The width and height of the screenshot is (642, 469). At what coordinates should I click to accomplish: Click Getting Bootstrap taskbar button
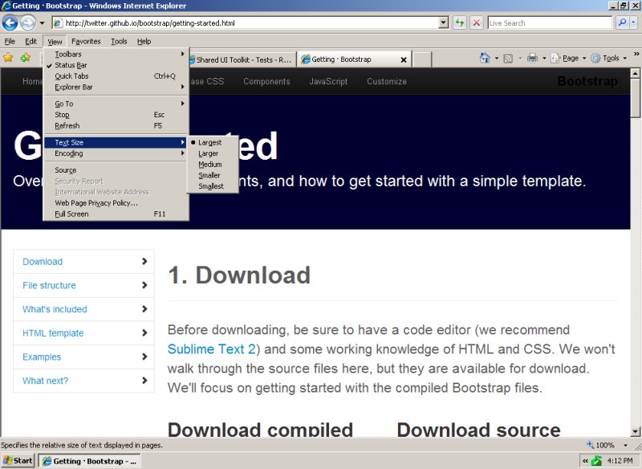coord(90,461)
